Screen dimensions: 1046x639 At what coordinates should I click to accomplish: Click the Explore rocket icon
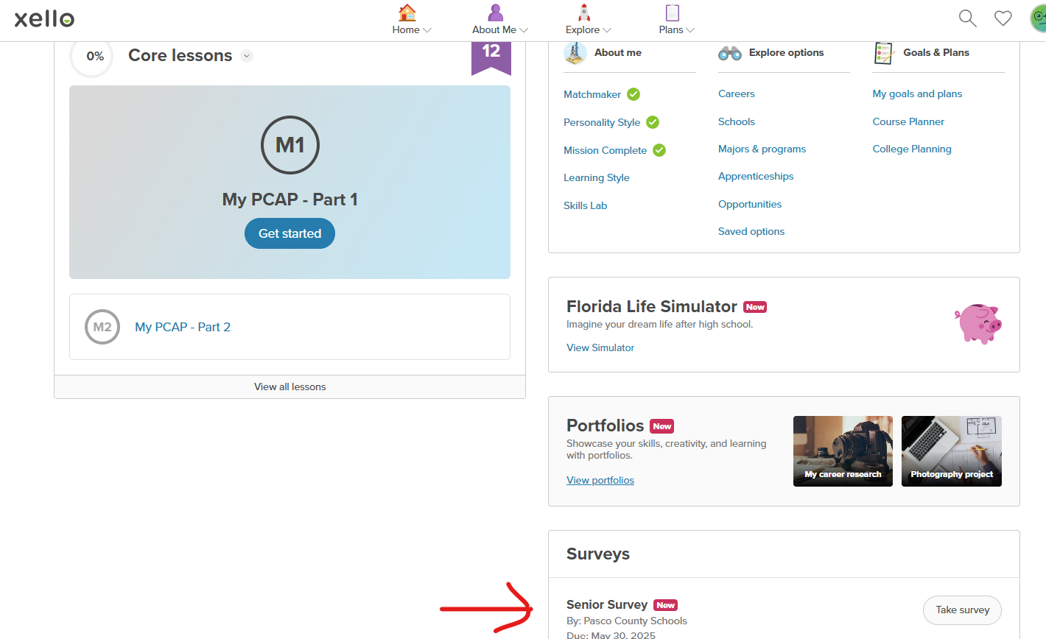coord(583,13)
